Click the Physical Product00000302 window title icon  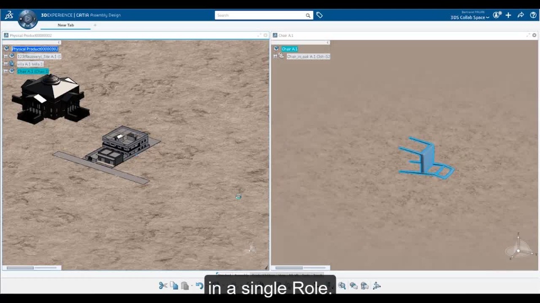point(6,35)
